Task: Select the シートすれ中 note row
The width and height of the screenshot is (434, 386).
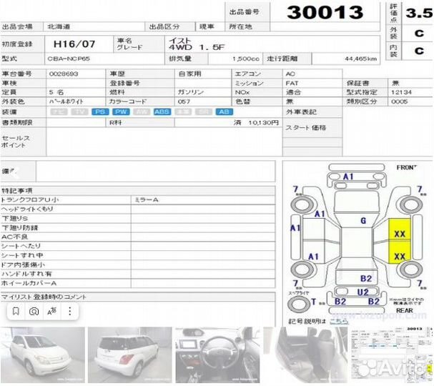Action: tap(66, 255)
